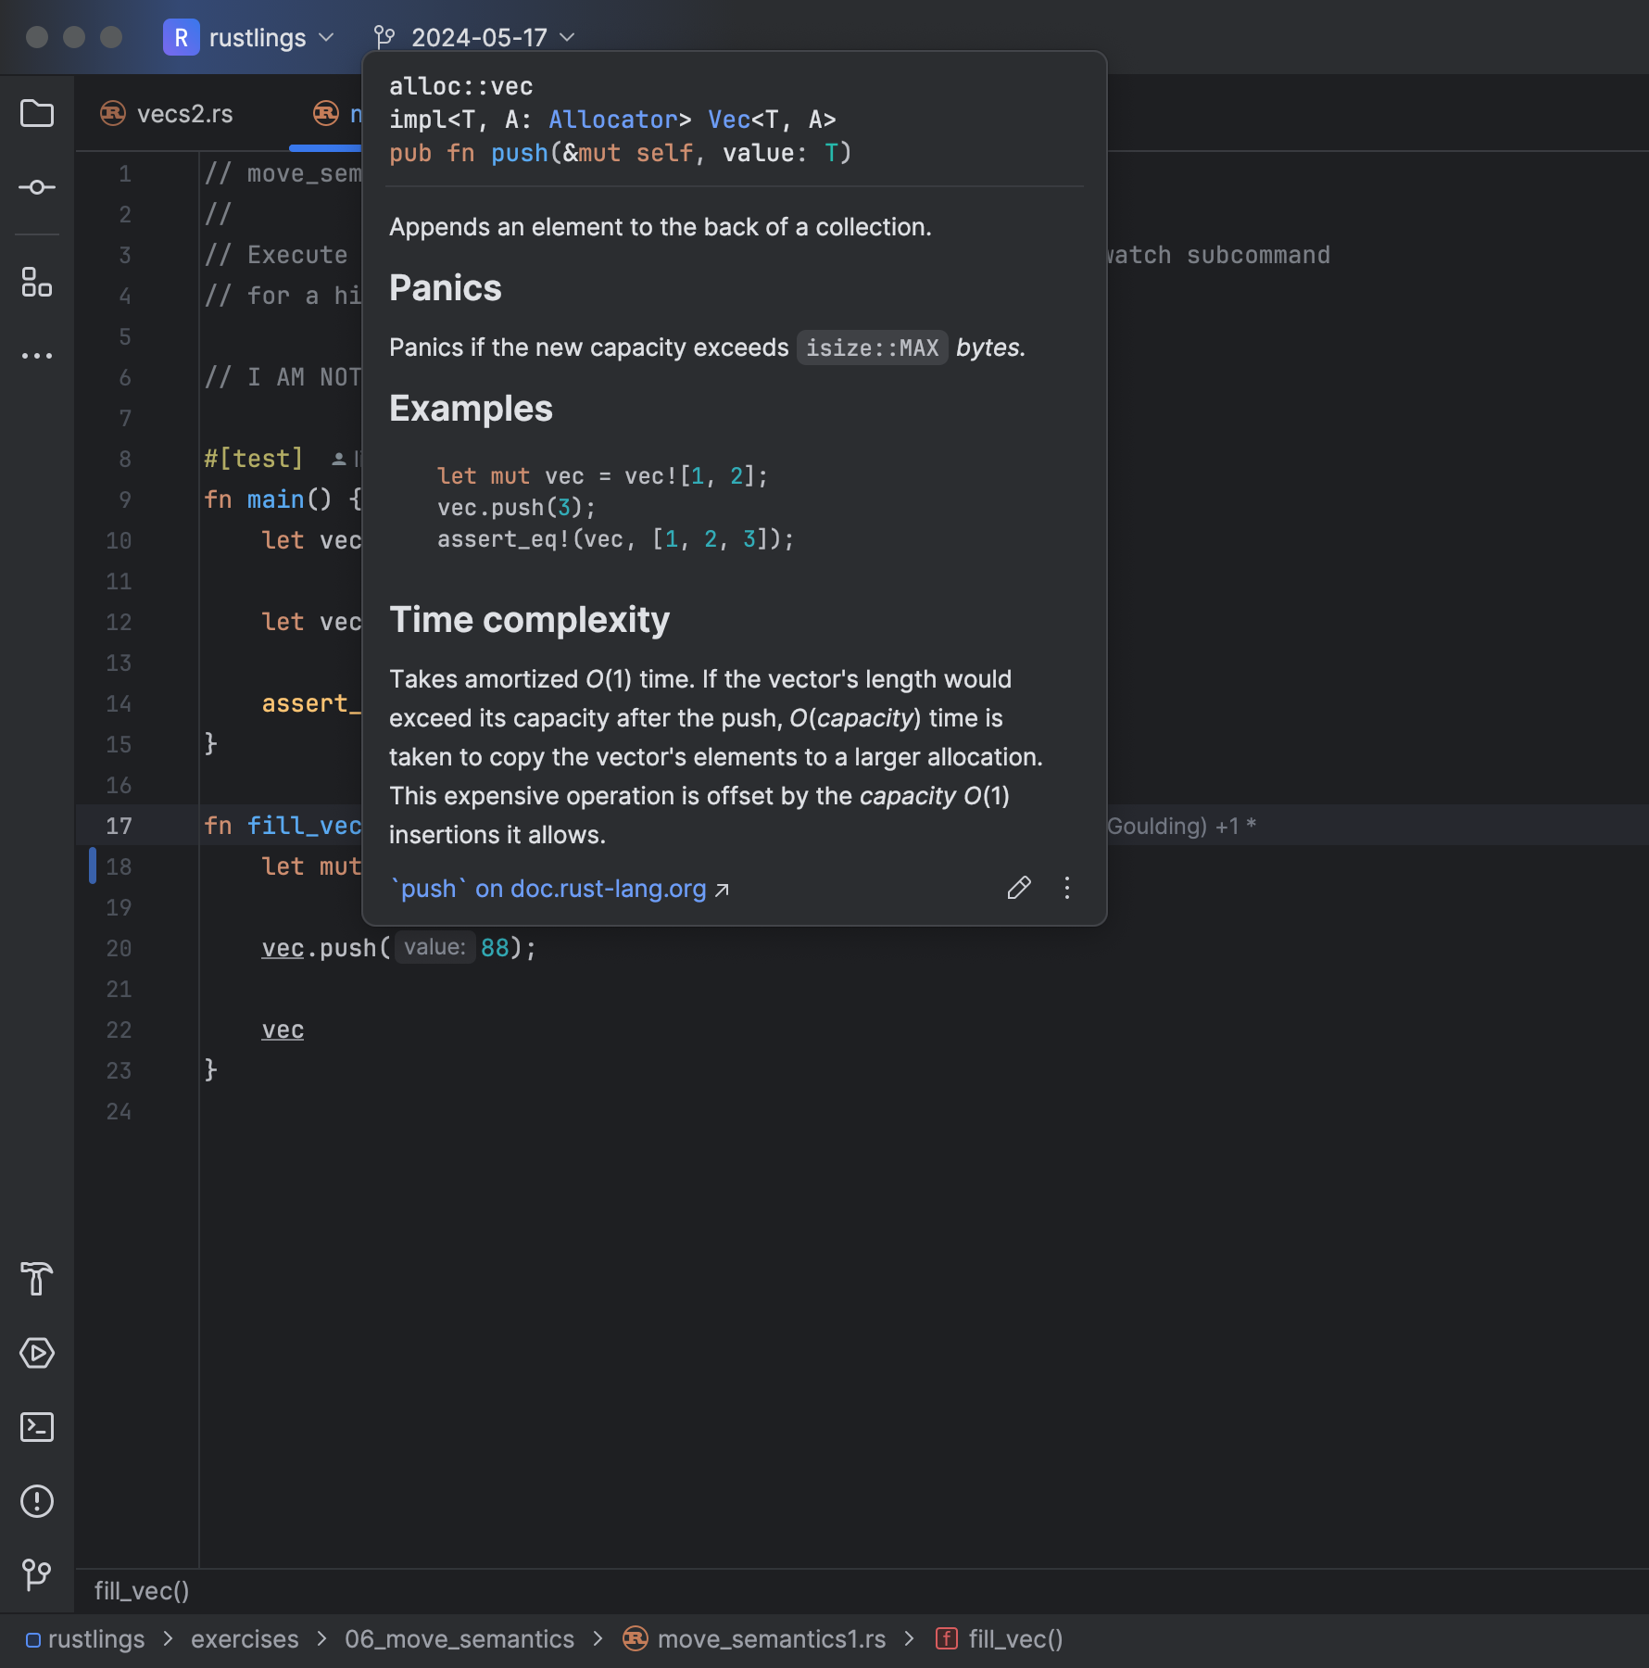Click the rustlings breadcrumb
Viewport: 1649px width, 1668px height.
pos(96,1639)
